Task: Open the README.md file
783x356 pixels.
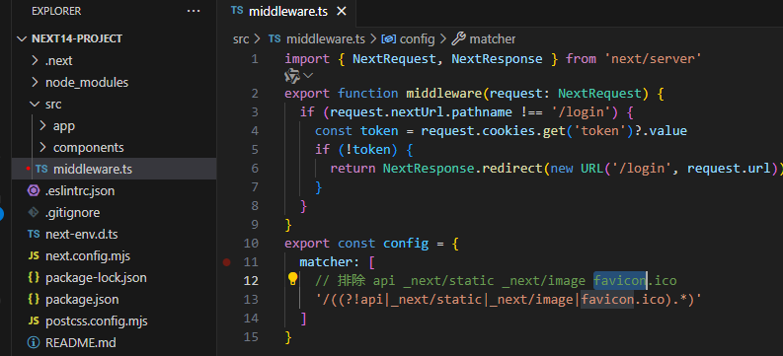Action: 80,343
